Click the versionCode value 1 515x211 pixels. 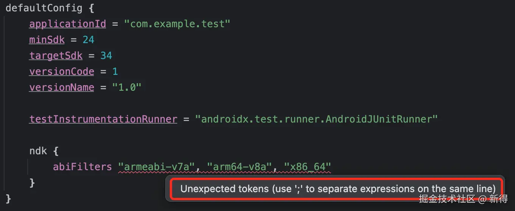(115, 71)
